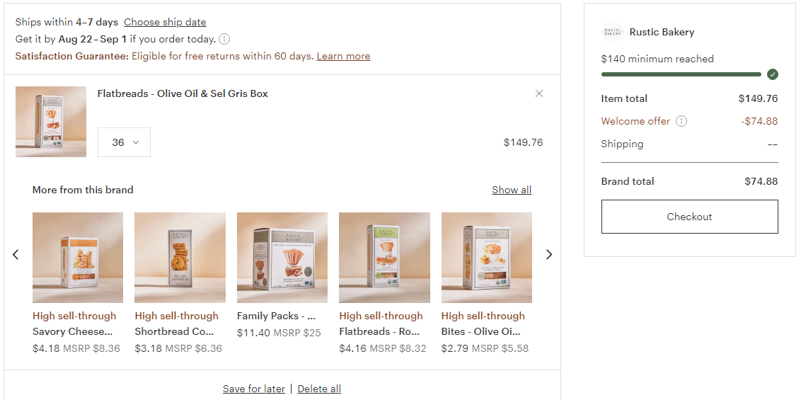Click the Checkout button
801x400 pixels.
pyautogui.click(x=689, y=217)
